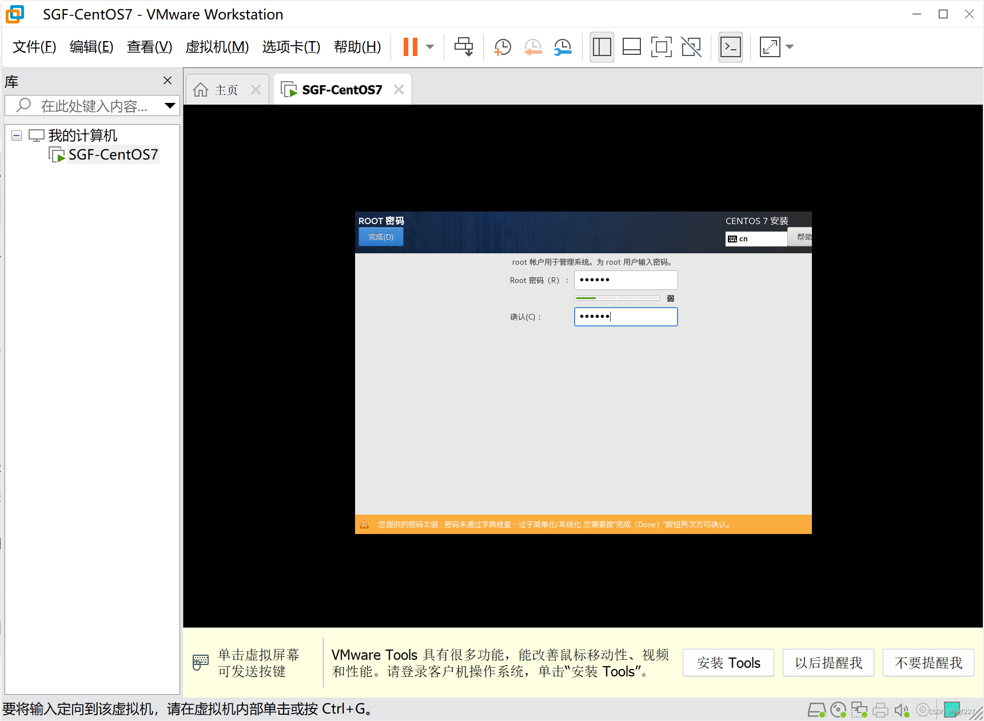
Task: Take a snapshot of this virtual machine
Action: (502, 47)
